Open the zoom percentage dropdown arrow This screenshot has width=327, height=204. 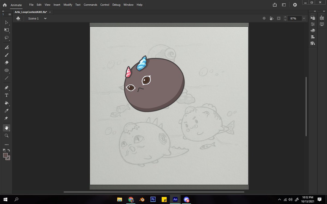304,18
